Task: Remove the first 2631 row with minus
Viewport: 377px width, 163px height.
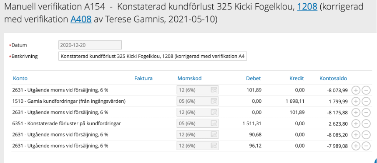Action: [x=366, y=90]
